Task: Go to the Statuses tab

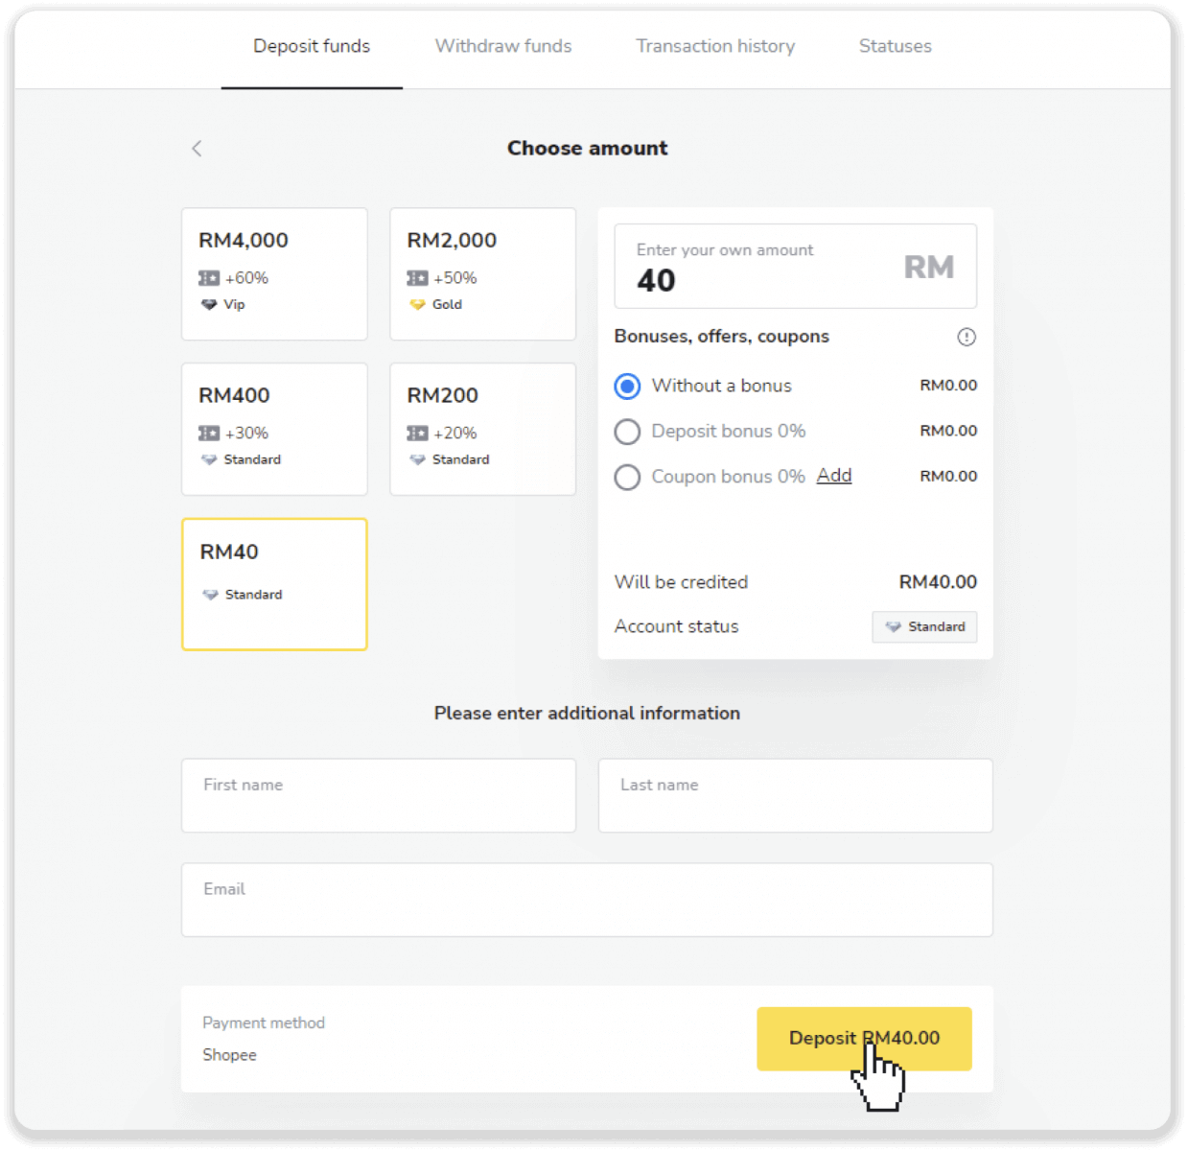Action: pyautogui.click(x=895, y=46)
